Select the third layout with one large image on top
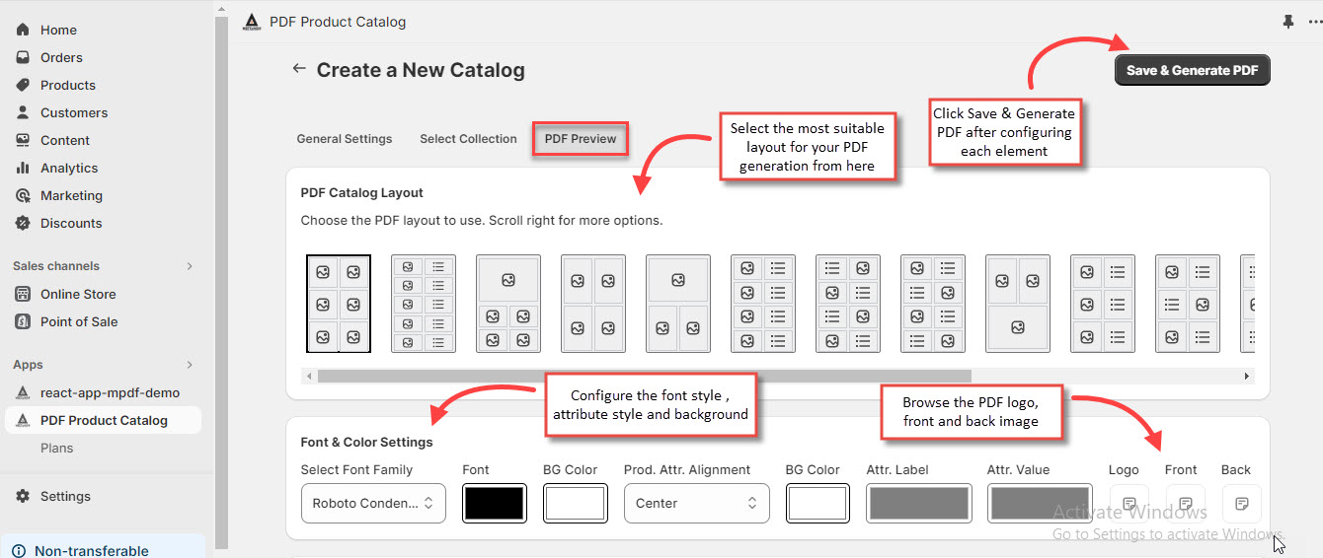 (508, 304)
